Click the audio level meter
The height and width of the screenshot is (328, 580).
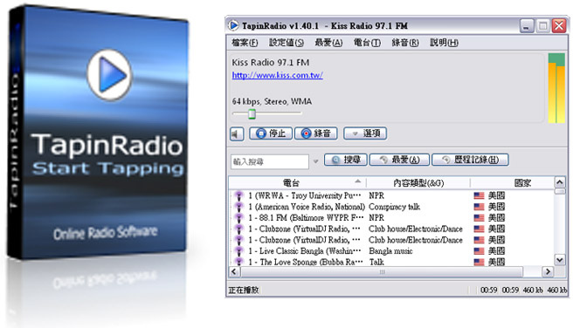tap(556, 88)
